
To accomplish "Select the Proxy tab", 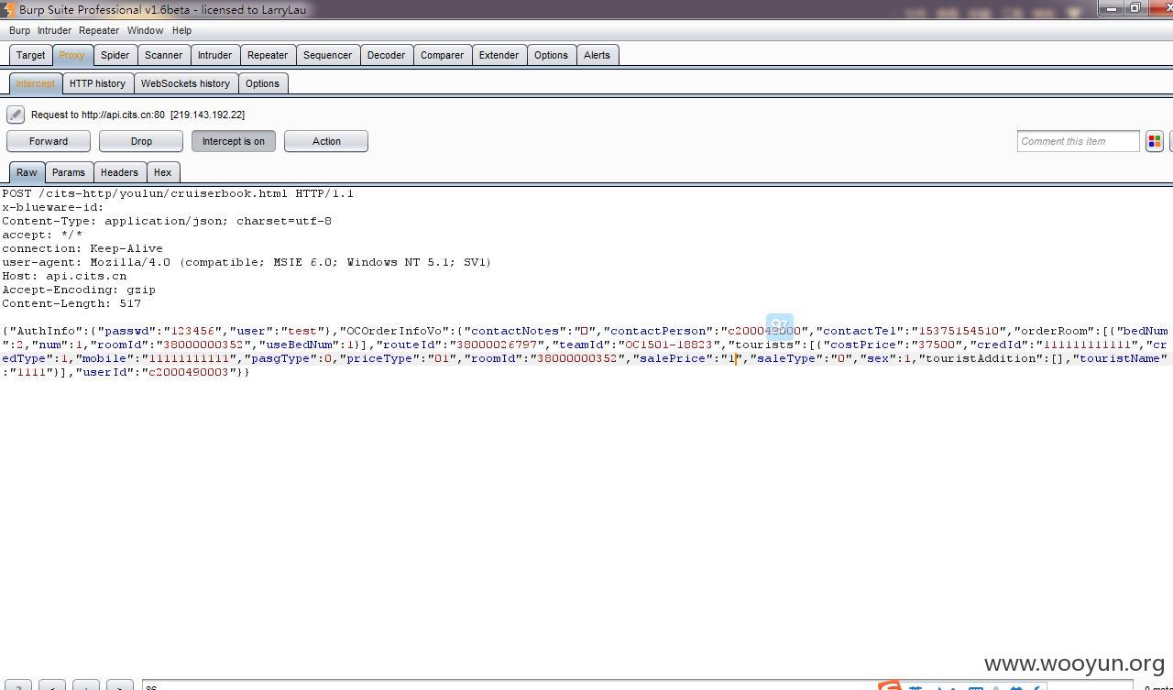I will 71,55.
